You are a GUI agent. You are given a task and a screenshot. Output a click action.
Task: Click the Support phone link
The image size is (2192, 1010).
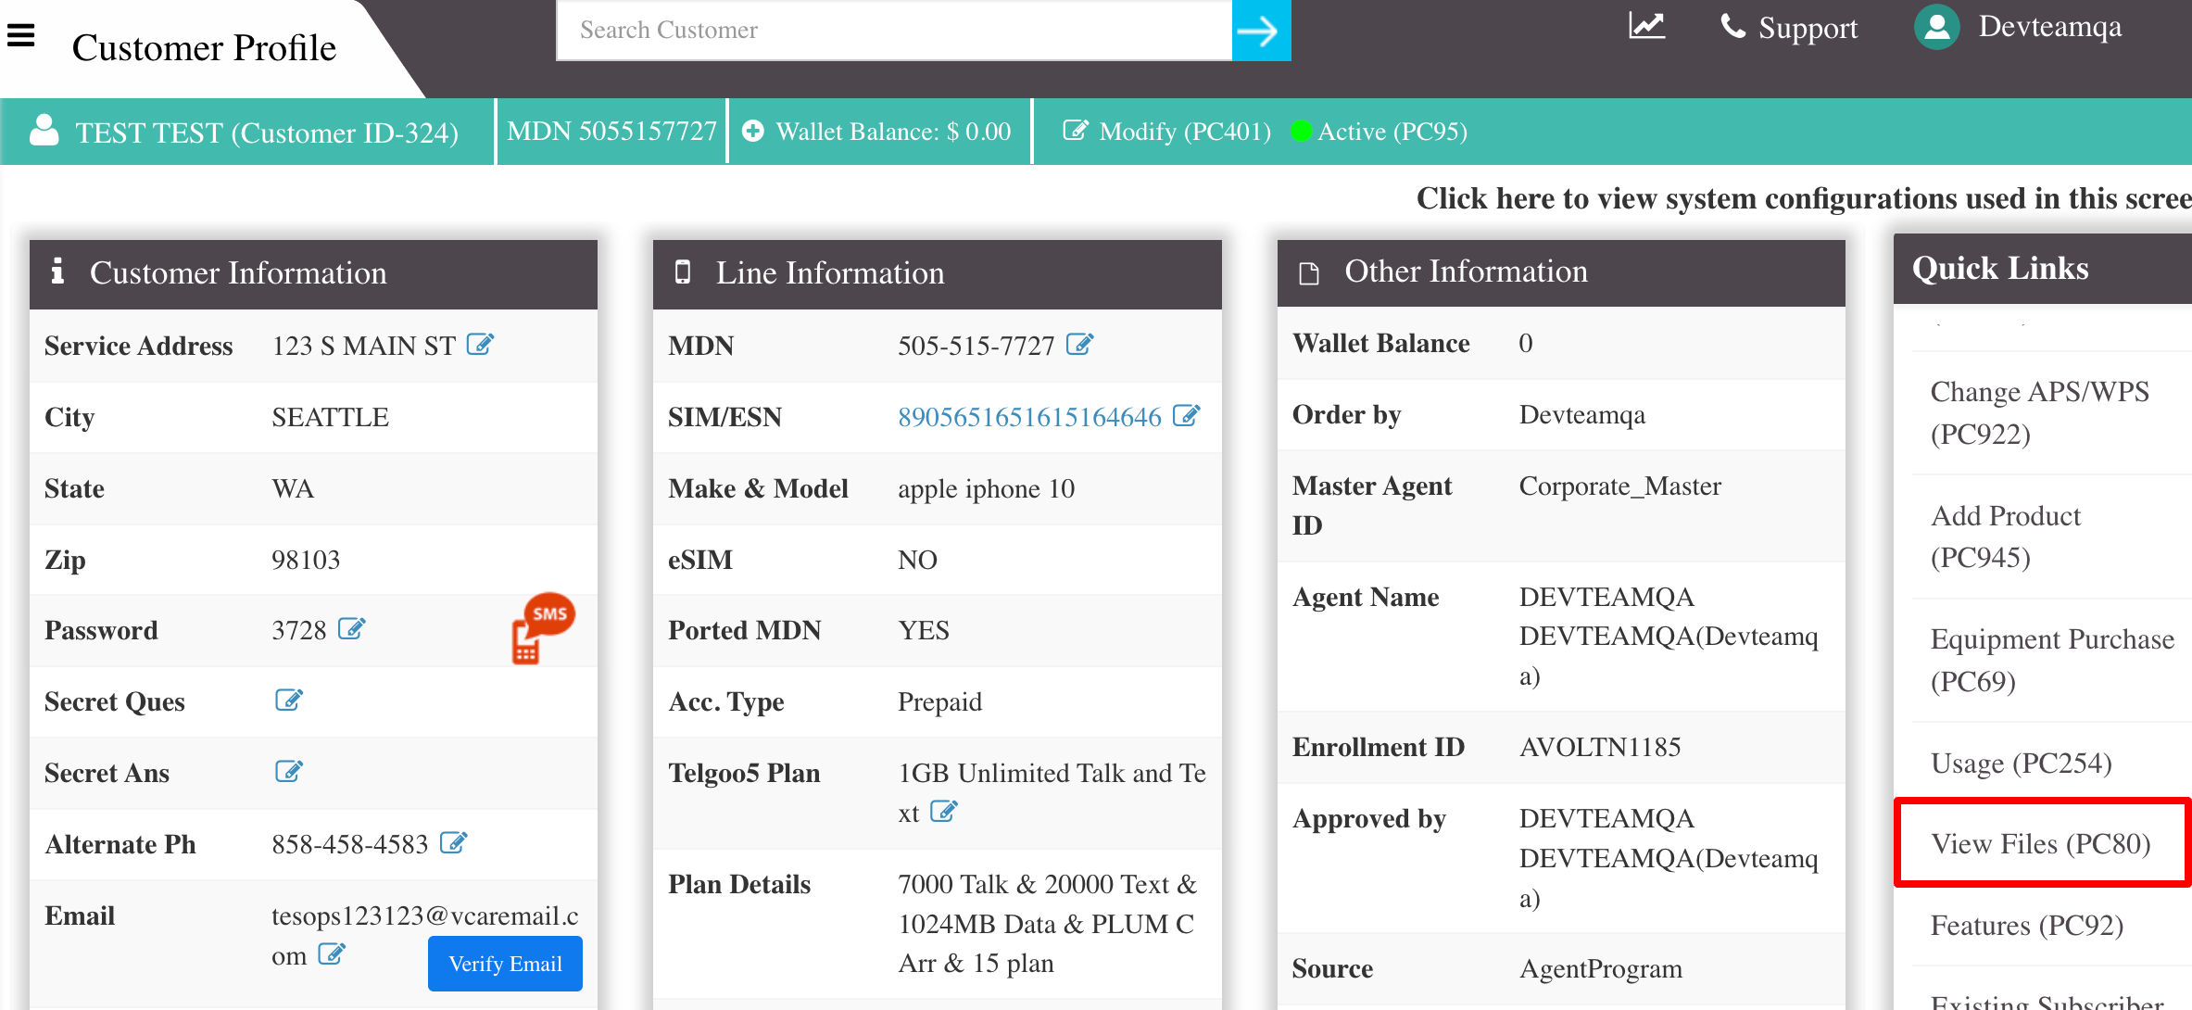click(1788, 28)
